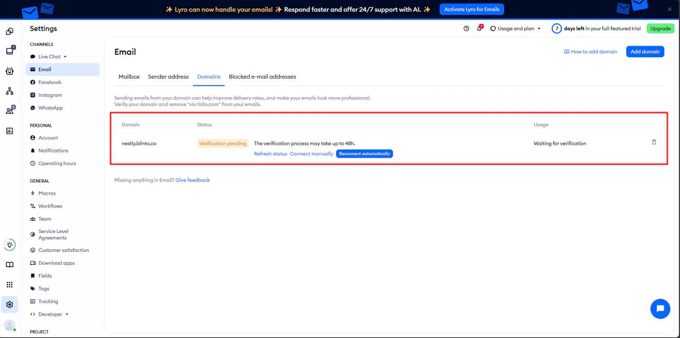Click the Waiting for verification text
680x338 pixels.
point(560,144)
